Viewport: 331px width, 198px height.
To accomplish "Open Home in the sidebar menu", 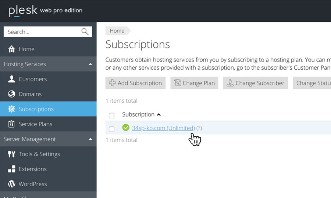I will pos(48,49).
